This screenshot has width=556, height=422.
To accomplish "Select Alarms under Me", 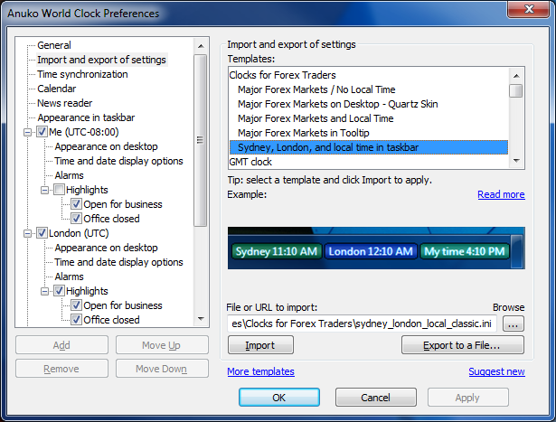I will point(69,175).
